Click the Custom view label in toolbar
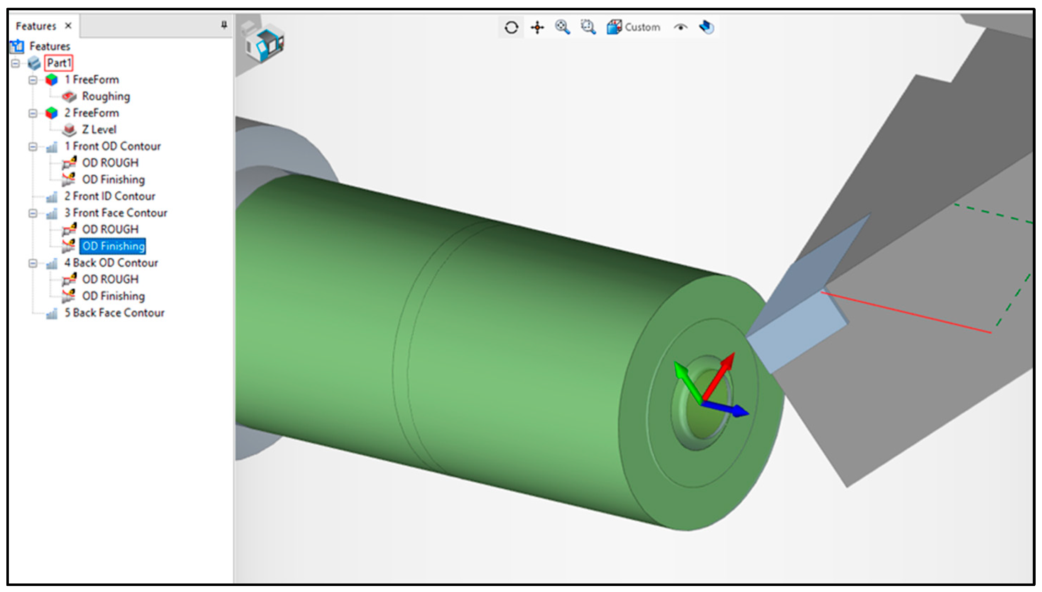Image resolution: width=1042 pixels, height=592 pixels. tap(642, 28)
